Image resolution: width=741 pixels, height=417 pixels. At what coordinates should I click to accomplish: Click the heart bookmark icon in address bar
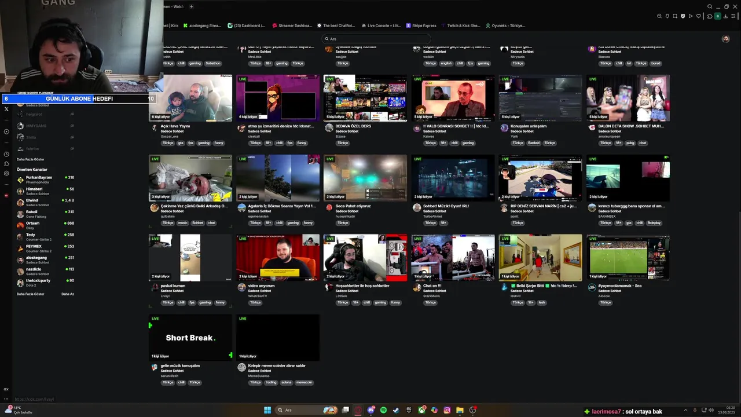tap(698, 16)
